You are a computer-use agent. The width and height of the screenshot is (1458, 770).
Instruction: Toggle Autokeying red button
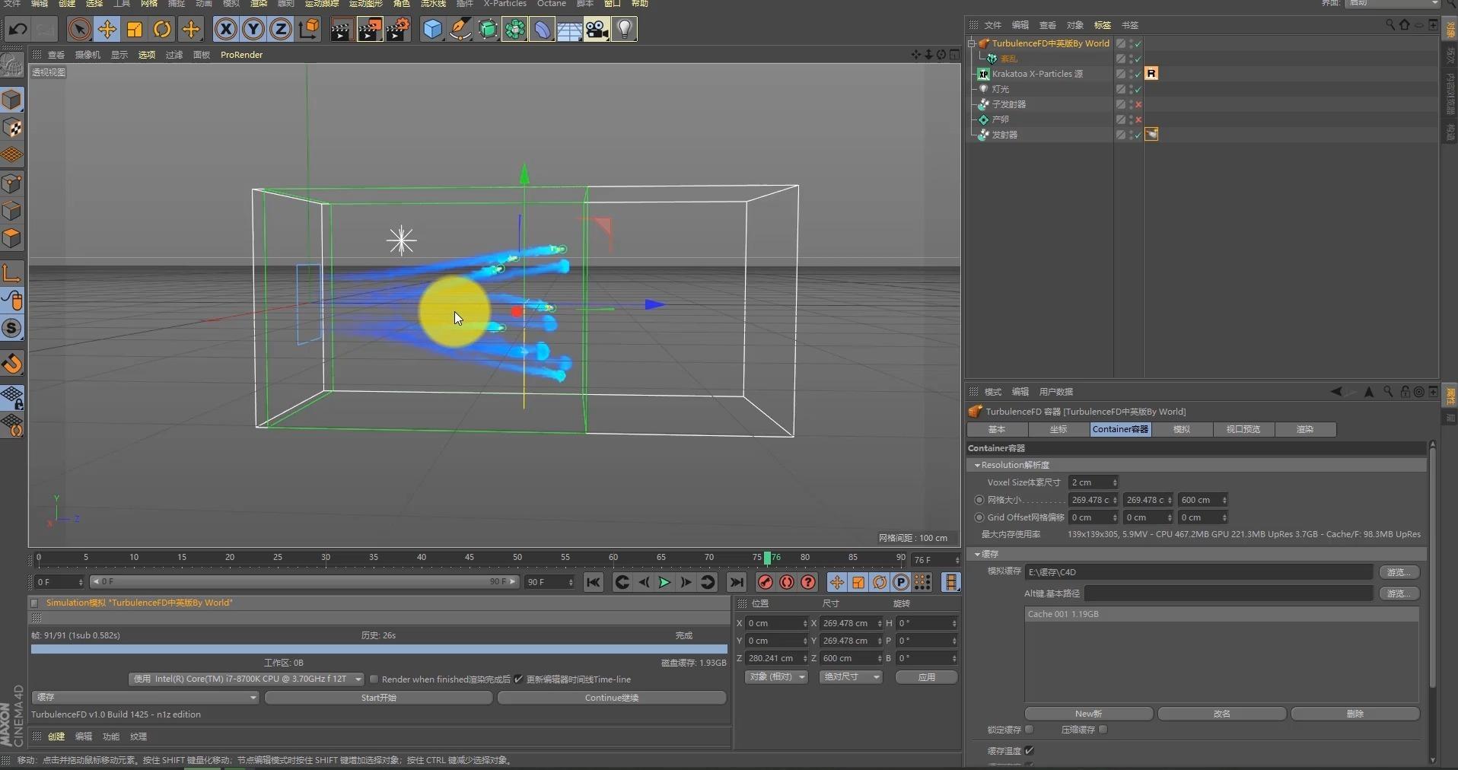pos(787,582)
